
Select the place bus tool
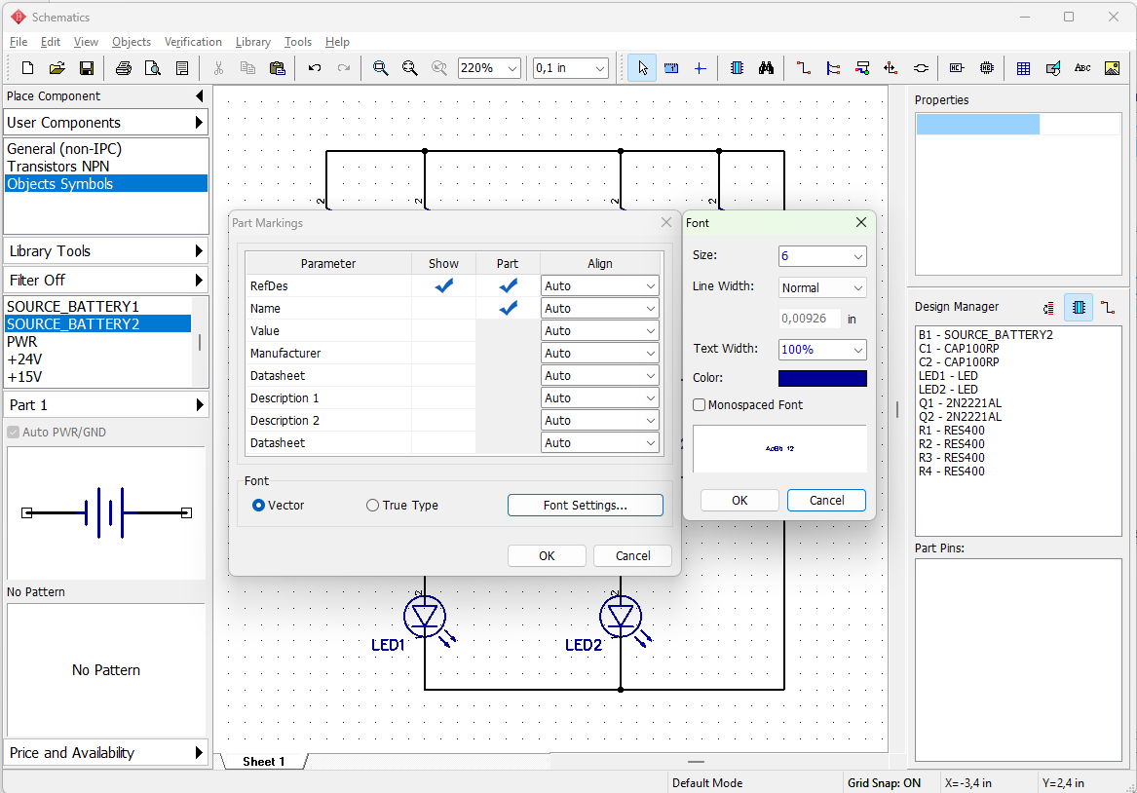(833, 68)
